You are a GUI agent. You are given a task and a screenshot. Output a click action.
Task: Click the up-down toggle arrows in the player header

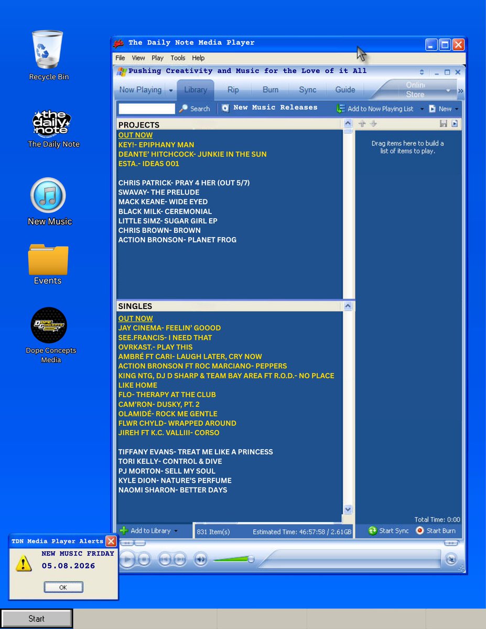422,72
